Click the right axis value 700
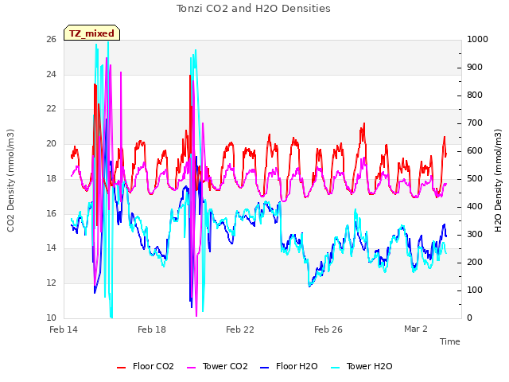Image resolution: width=509 pixels, height=382 pixels. point(475,123)
